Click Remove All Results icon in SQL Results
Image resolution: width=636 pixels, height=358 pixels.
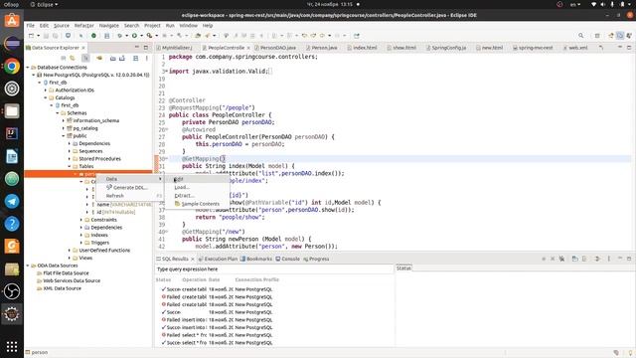pyautogui.click(x=561, y=259)
